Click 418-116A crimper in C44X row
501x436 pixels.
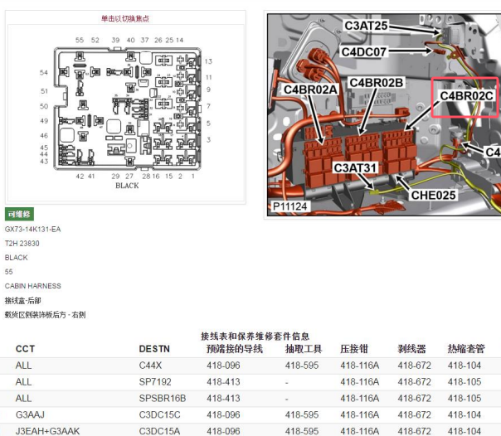pos(360,366)
